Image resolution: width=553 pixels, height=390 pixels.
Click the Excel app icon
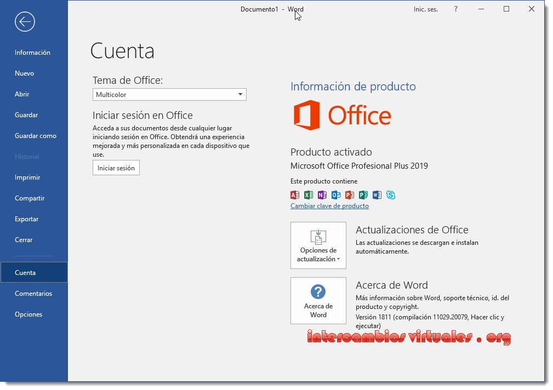click(309, 195)
